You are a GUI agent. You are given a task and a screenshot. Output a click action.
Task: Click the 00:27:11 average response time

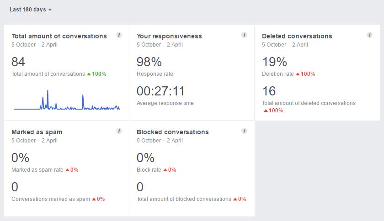click(x=160, y=91)
